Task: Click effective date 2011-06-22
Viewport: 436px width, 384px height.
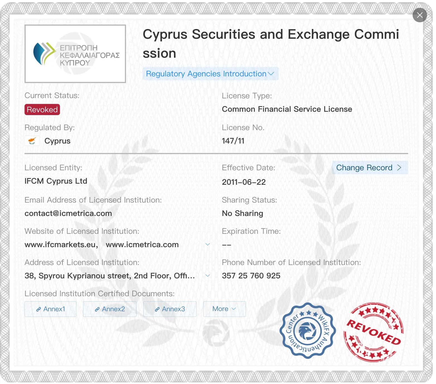Action: tap(244, 182)
